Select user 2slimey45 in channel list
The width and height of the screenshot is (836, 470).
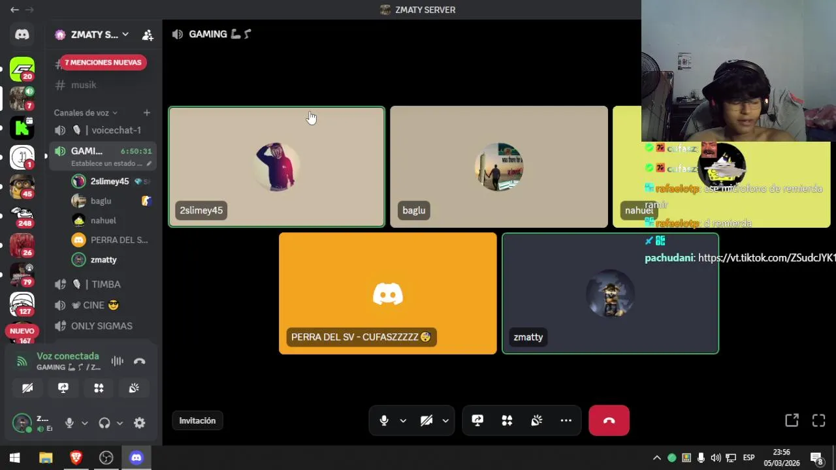(111, 181)
